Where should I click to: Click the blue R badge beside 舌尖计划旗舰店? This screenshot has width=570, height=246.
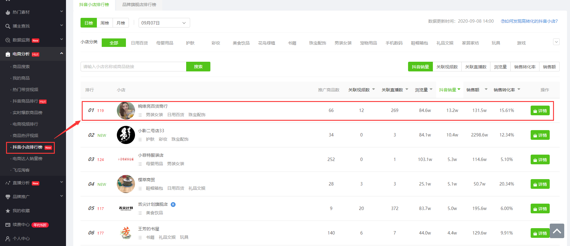click(173, 205)
